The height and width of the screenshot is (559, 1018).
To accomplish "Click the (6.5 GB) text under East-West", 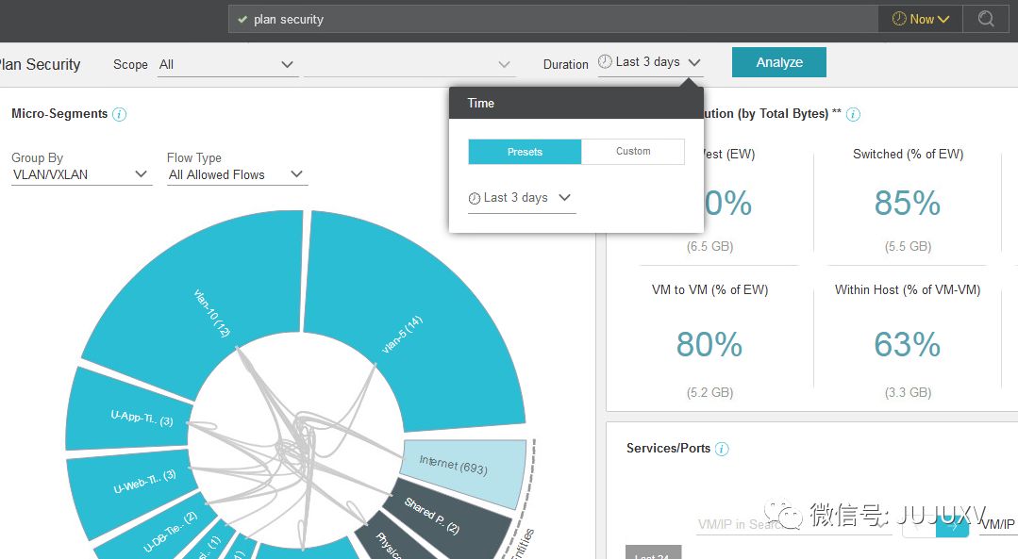I will (709, 246).
